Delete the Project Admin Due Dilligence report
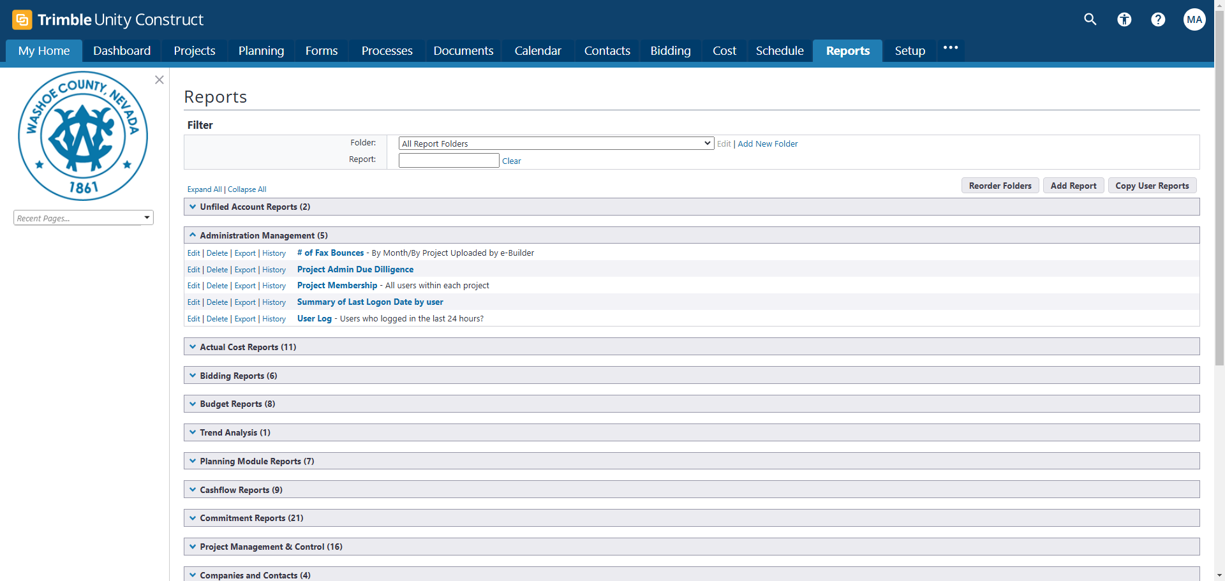The width and height of the screenshot is (1225, 581). pyautogui.click(x=217, y=270)
